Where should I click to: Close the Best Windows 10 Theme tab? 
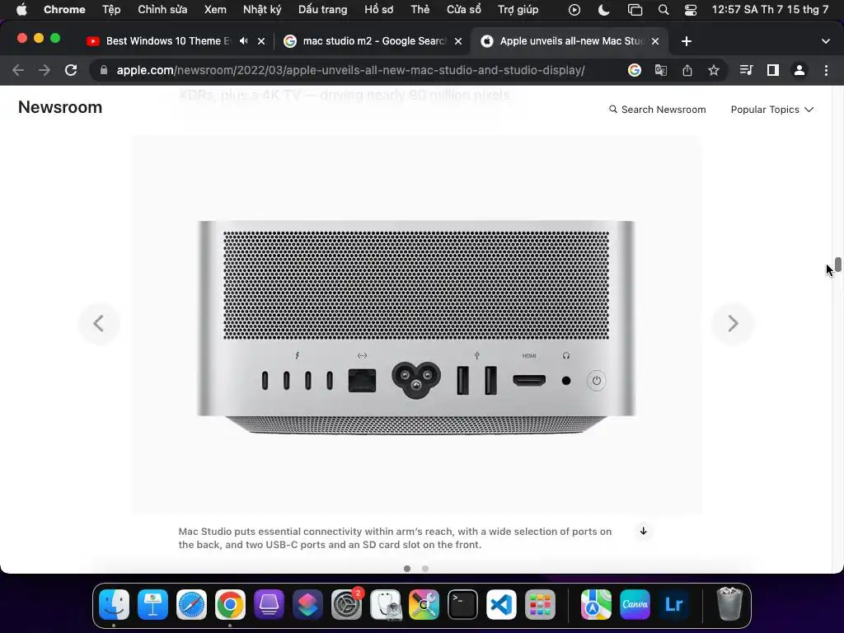point(261,41)
